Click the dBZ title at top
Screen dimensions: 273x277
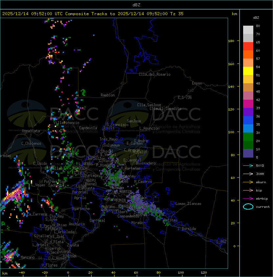[136, 5]
